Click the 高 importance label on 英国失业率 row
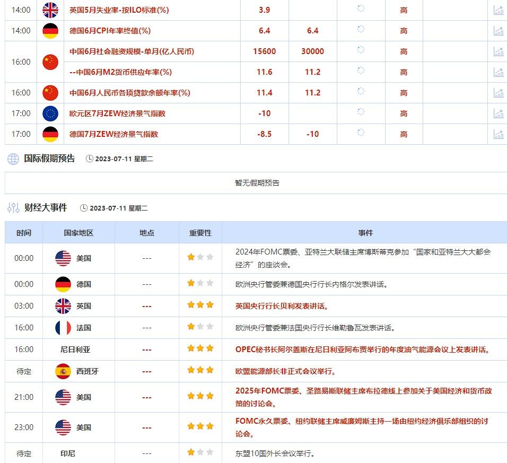This screenshot has height=463, width=507. (x=404, y=10)
